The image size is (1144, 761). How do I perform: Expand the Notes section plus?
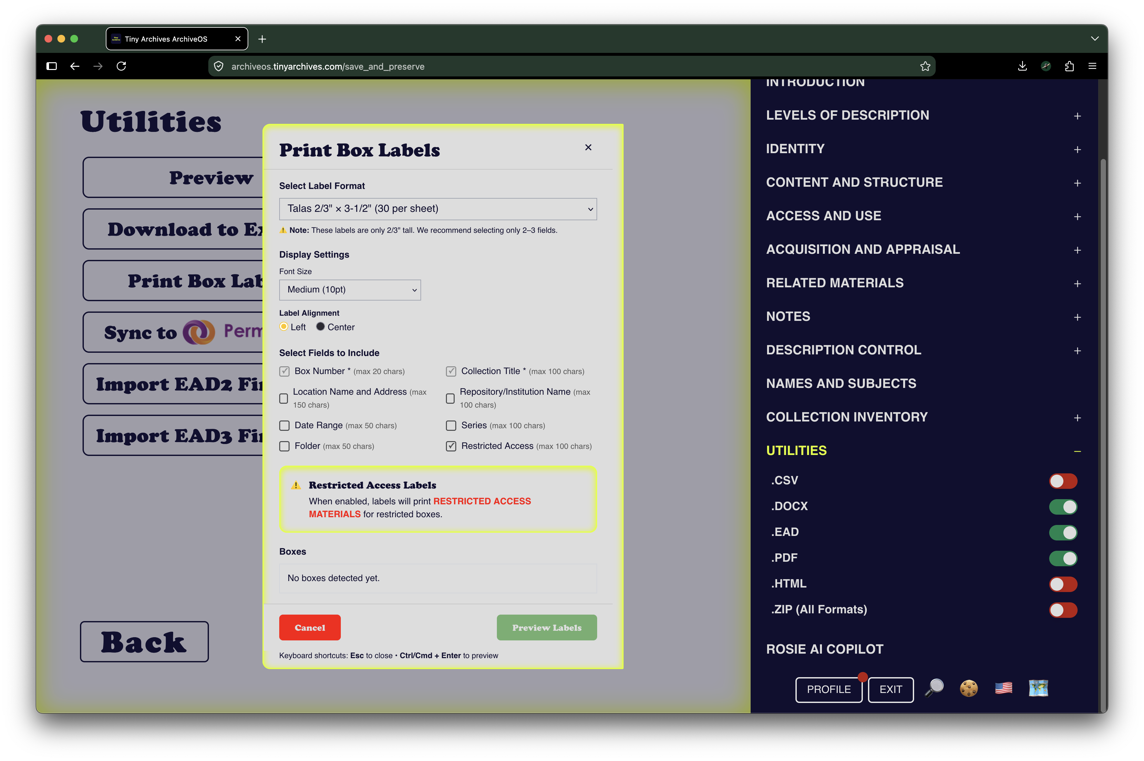1077,317
